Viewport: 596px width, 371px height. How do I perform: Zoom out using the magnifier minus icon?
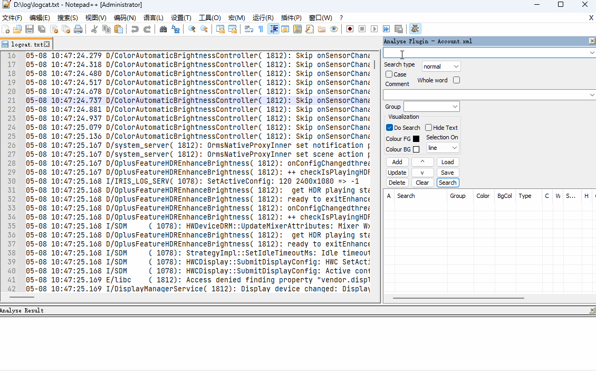[x=204, y=29]
